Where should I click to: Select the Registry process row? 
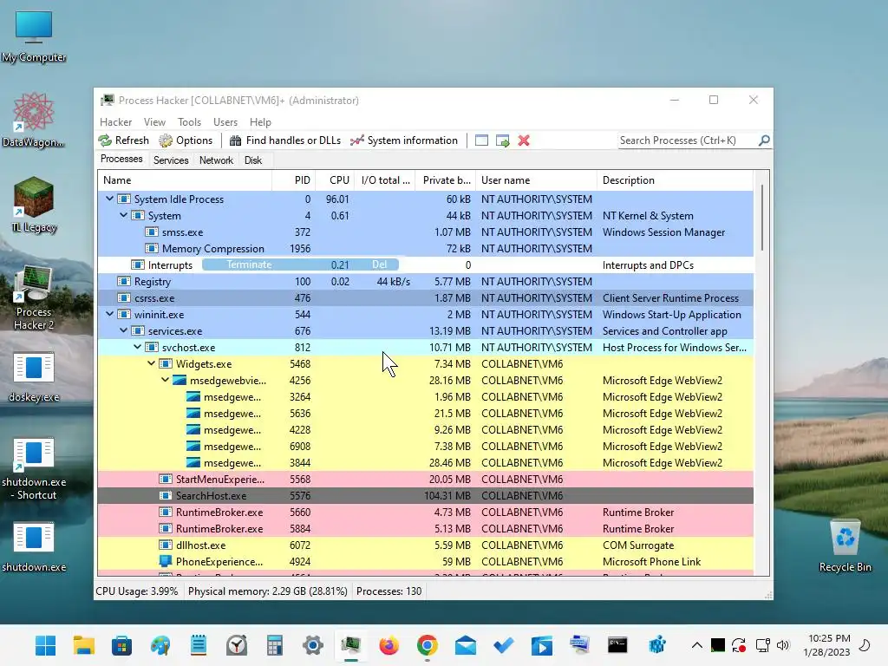(x=425, y=282)
